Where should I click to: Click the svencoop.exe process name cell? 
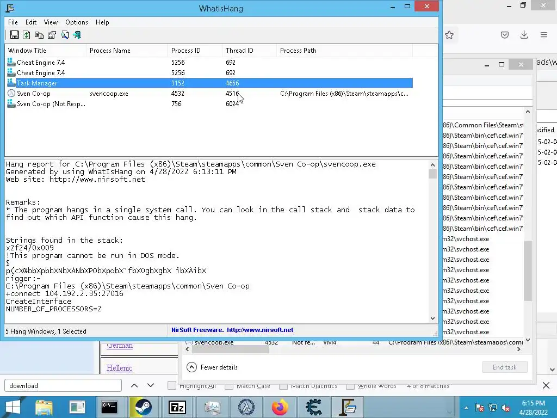109,94
